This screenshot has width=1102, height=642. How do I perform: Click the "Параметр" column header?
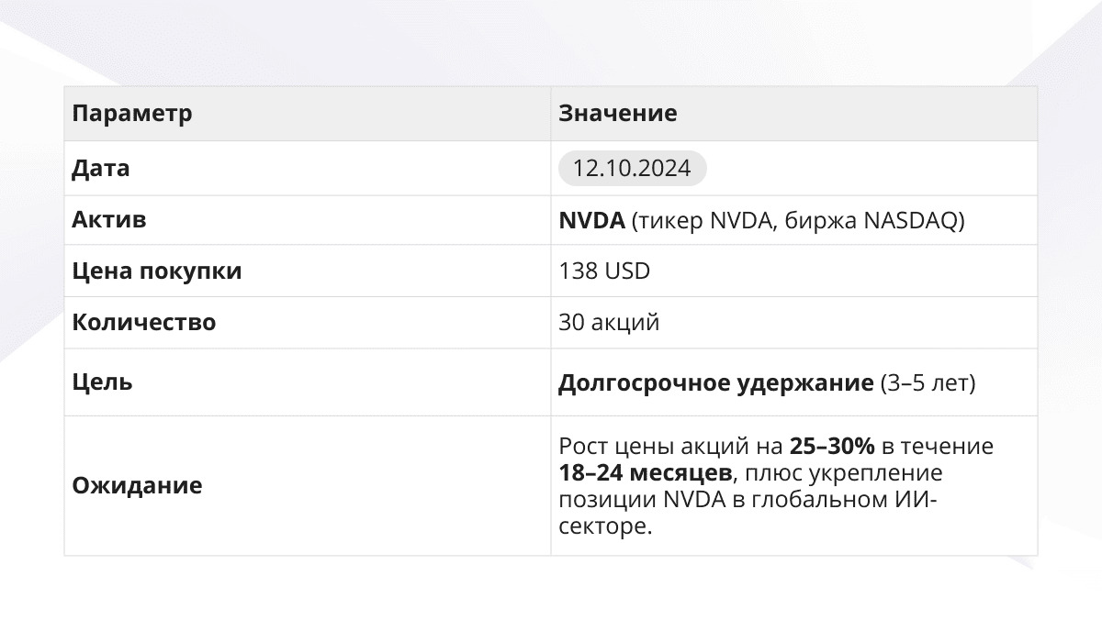(x=132, y=114)
